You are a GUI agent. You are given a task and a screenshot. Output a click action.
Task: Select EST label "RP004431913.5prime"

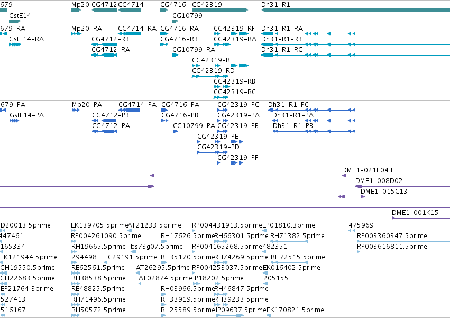point(227,225)
